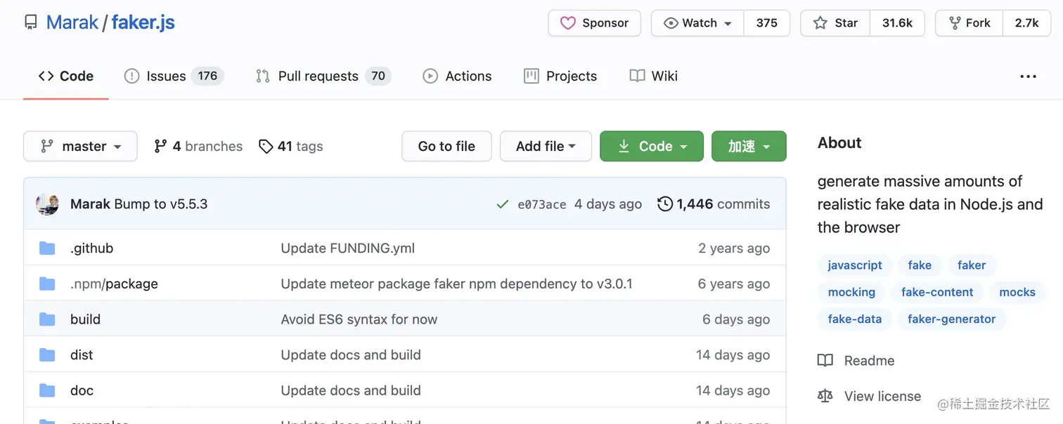Click the repository book icon before Marak
The height and width of the screenshot is (424, 1063).
(x=30, y=22)
